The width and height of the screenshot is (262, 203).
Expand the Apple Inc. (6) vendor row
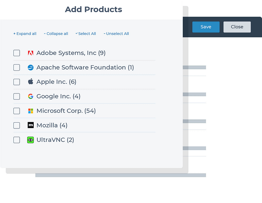coord(56,82)
